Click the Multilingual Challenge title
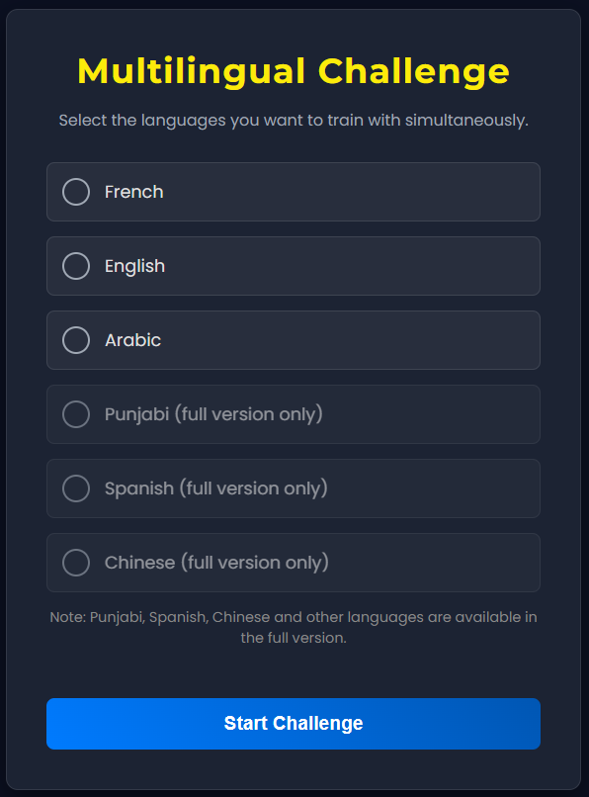This screenshot has height=797, width=589. [x=294, y=71]
